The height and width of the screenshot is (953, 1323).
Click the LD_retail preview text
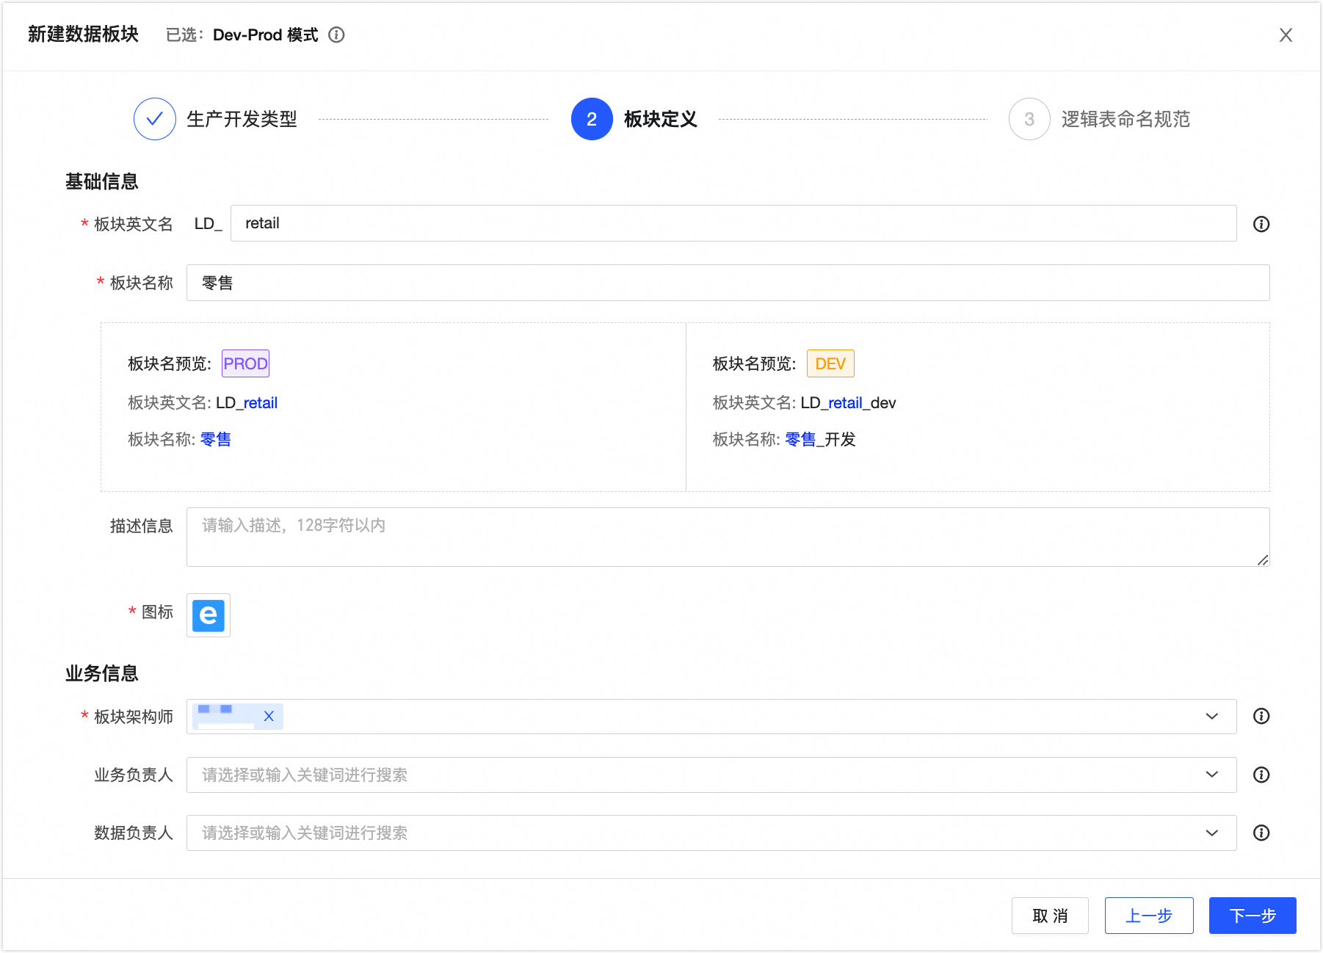coord(247,402)
